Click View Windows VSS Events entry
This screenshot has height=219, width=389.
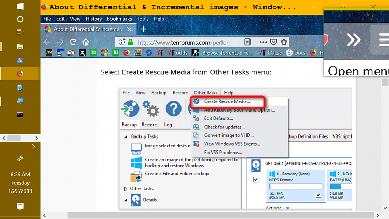pos(232,144)
